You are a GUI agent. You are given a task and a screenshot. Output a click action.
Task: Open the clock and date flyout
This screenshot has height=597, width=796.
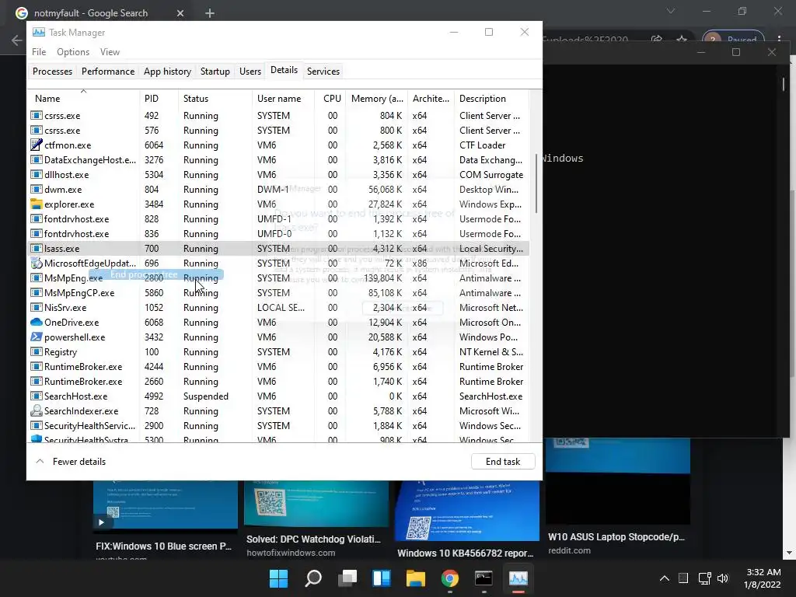click(763, 578)
